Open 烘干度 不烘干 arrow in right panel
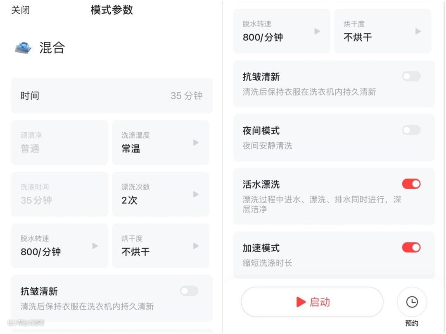This screenshot has width=446, height=334. (x=418, y=31)
